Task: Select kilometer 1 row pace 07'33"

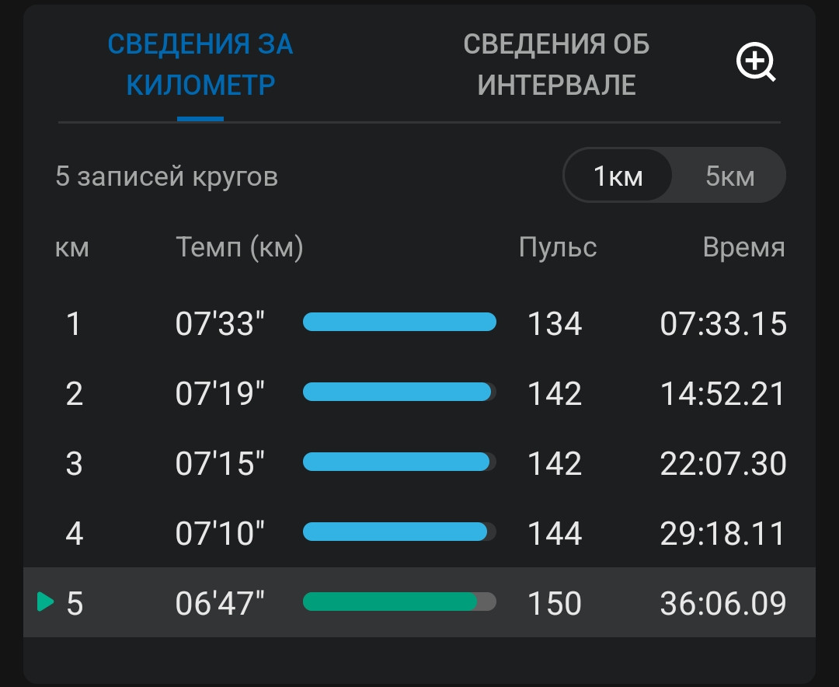Action: click(419, 323)
